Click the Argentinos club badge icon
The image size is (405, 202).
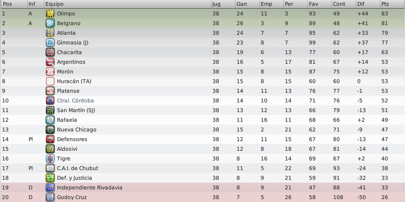tap(50, 62)
